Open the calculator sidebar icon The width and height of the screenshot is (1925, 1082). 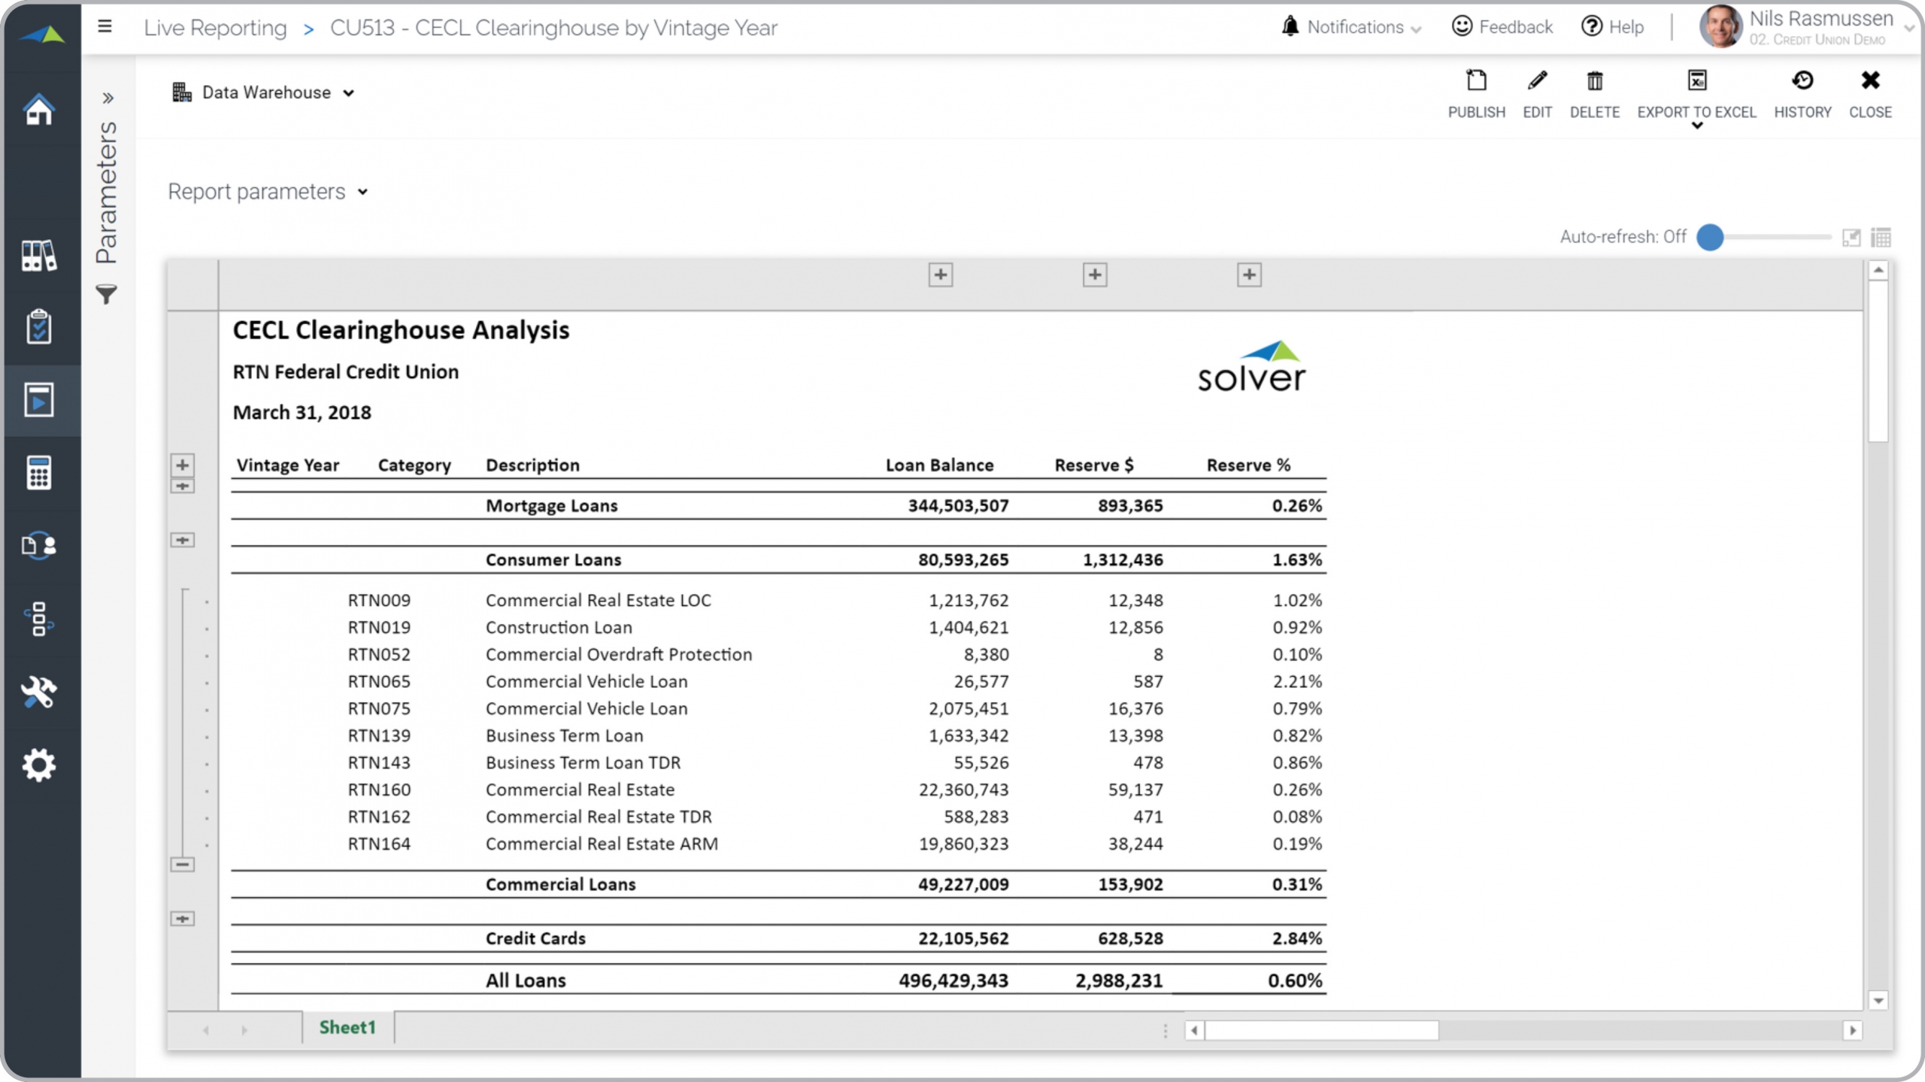[x=39, y=472]
